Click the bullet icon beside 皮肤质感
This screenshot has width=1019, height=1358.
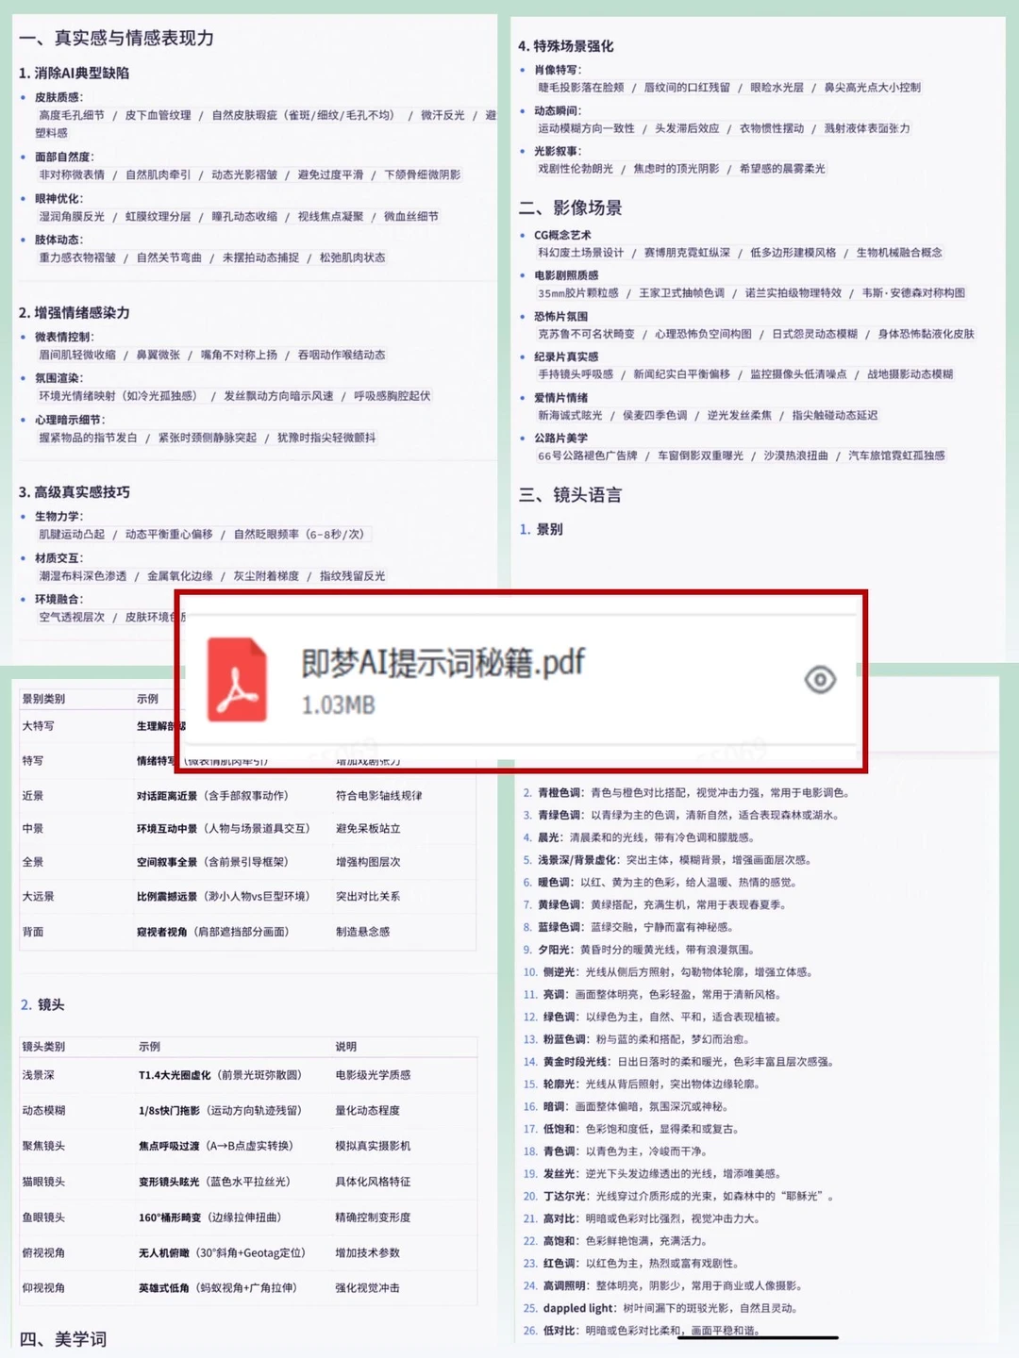tap(22, 96)
